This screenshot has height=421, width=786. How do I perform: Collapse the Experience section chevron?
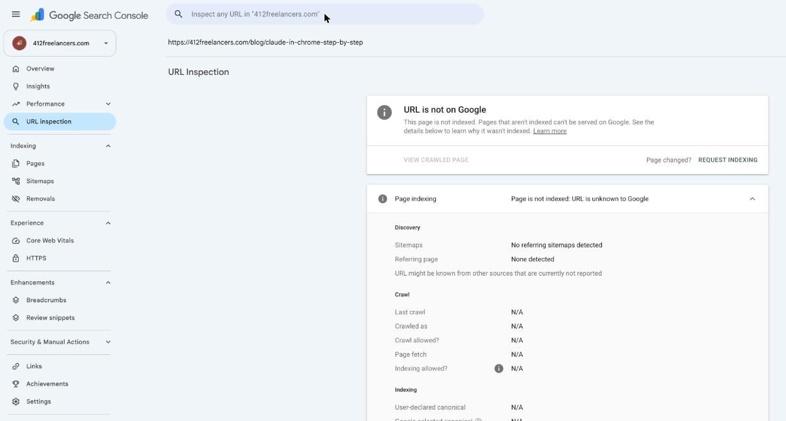point(108,223)
